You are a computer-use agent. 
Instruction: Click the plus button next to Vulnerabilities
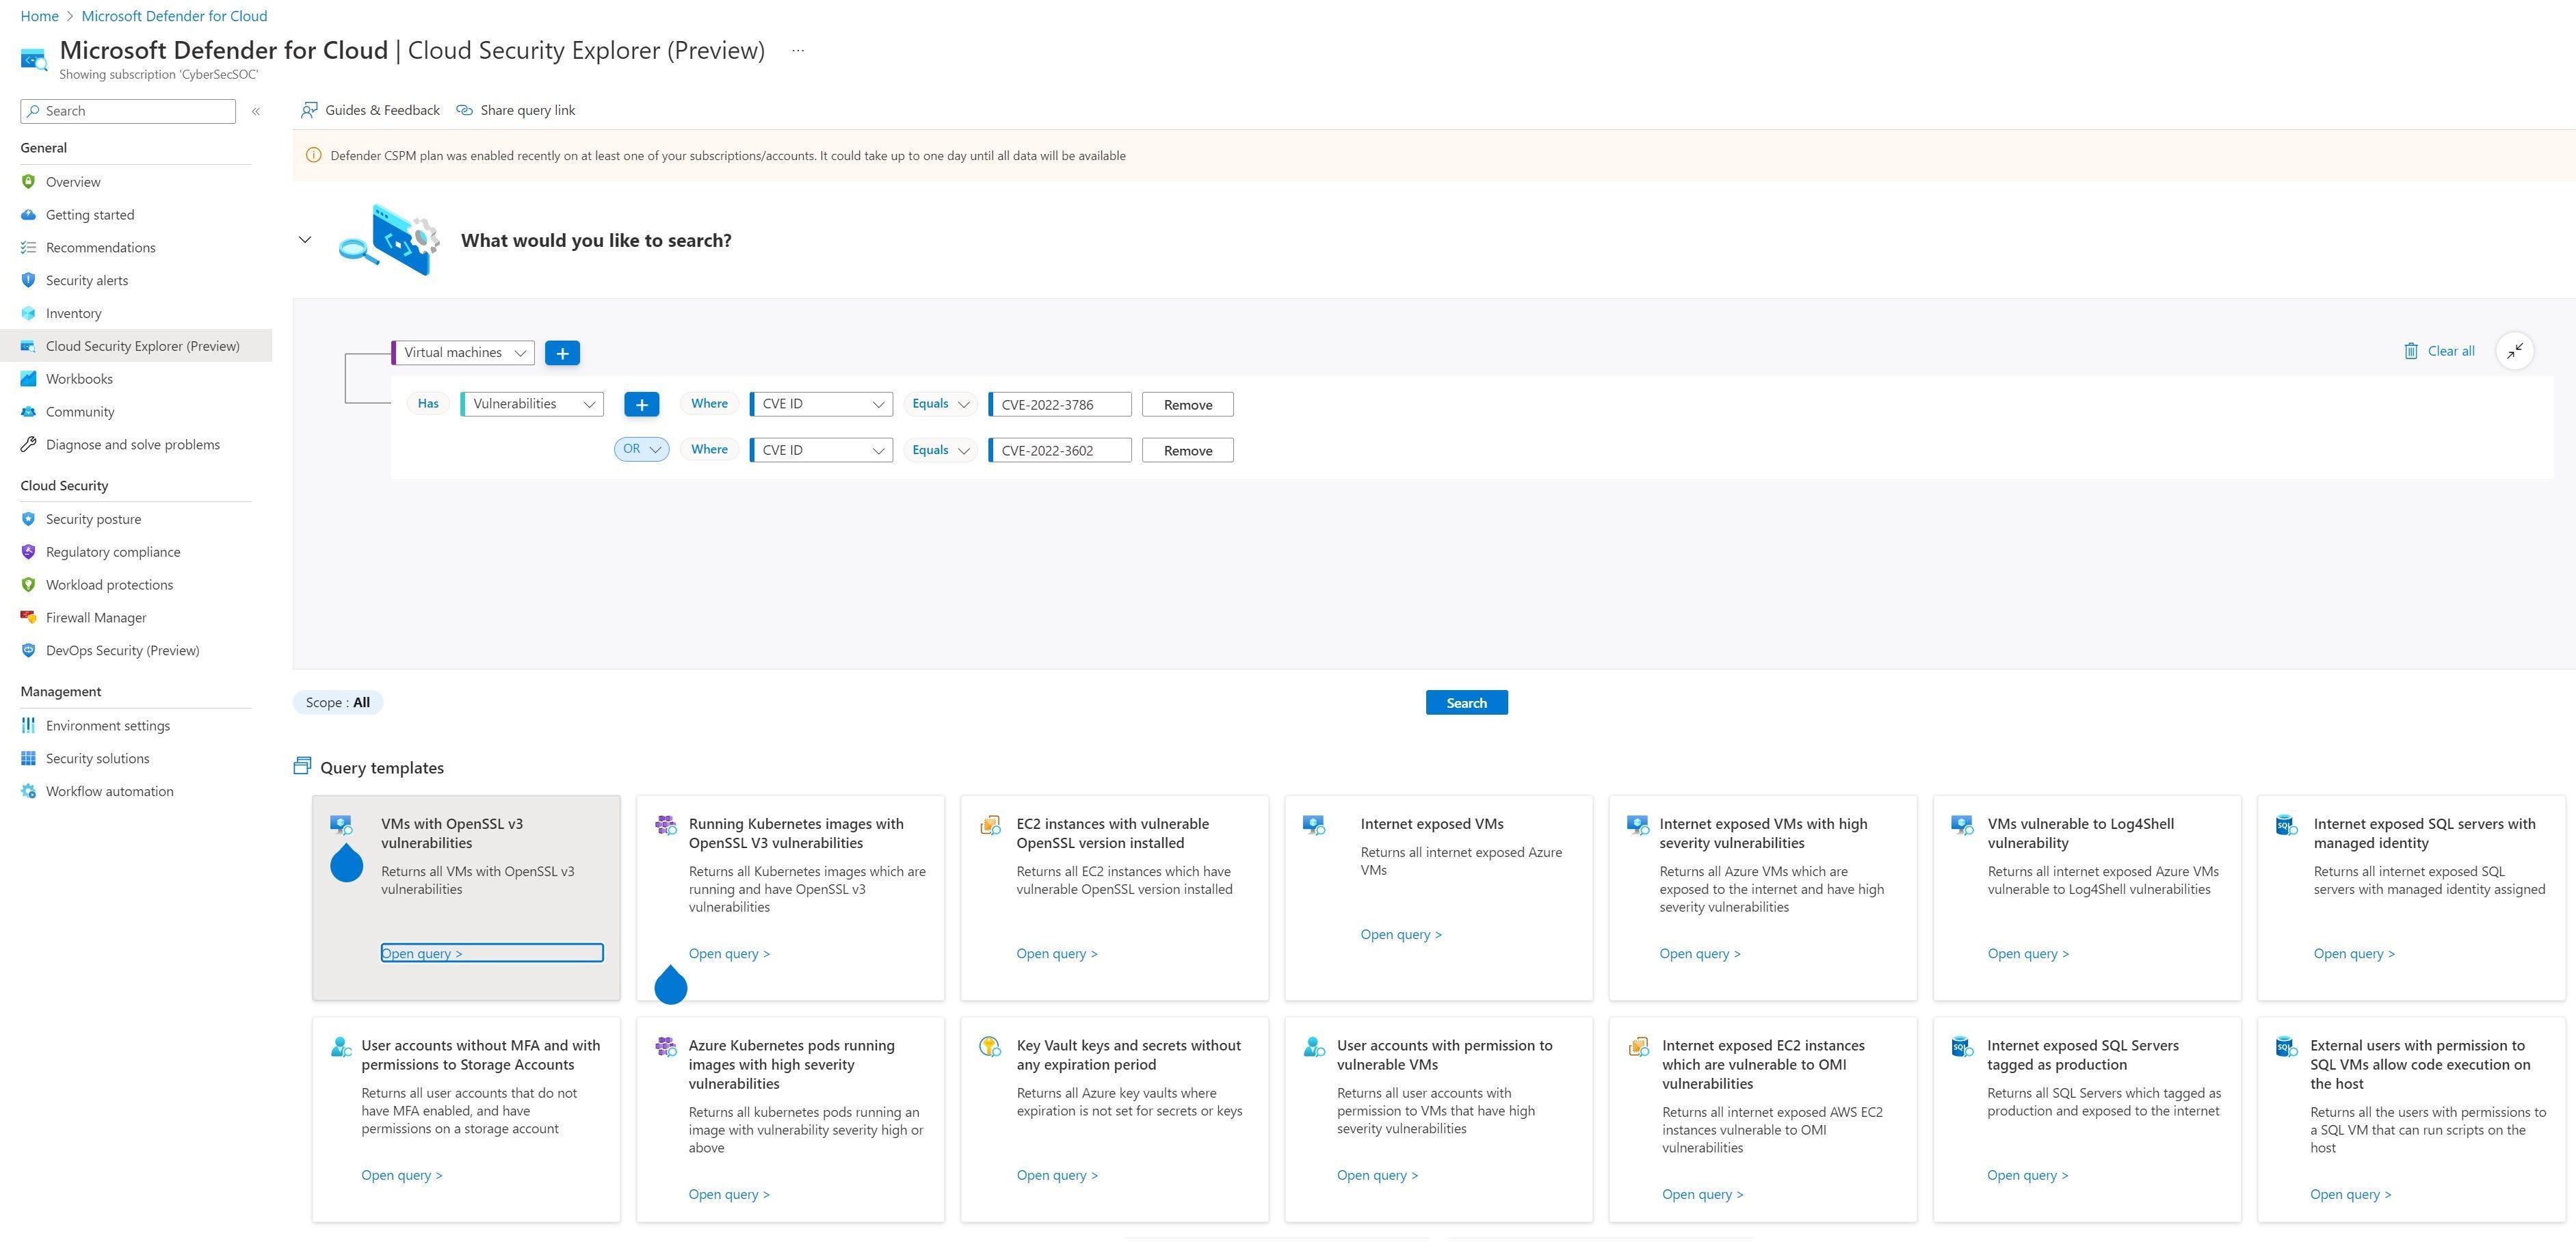(x=641, y=404)
